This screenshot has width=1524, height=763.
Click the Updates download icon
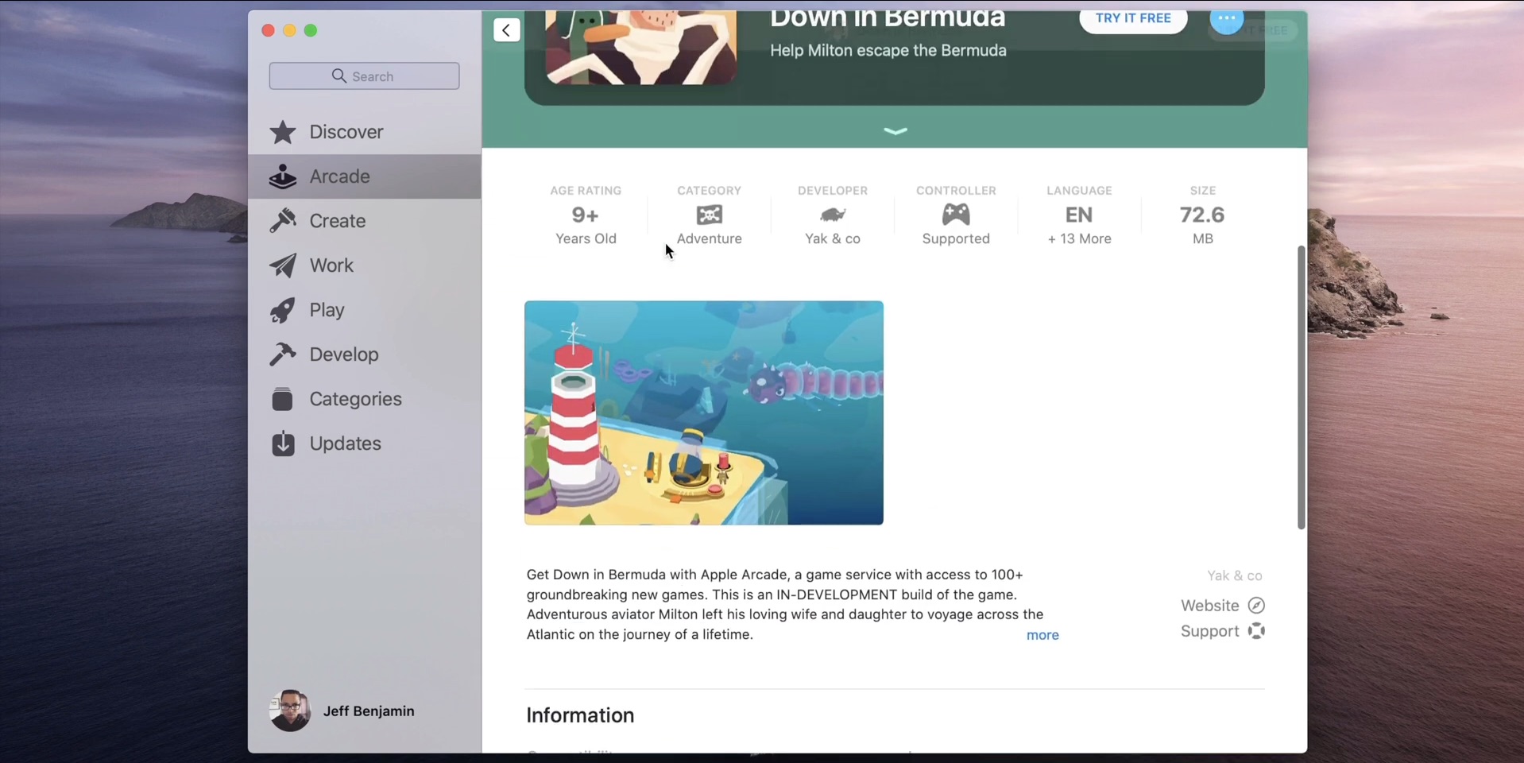tap(283, 443)
